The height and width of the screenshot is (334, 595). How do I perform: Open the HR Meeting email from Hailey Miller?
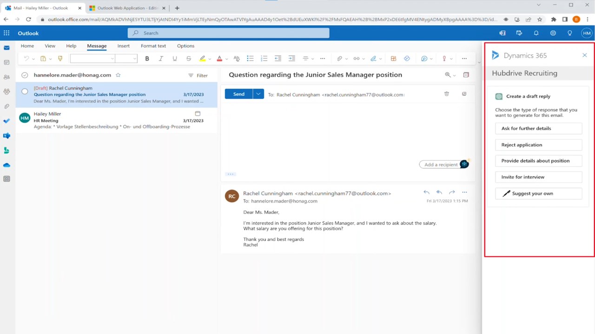[x=117, y=120]
